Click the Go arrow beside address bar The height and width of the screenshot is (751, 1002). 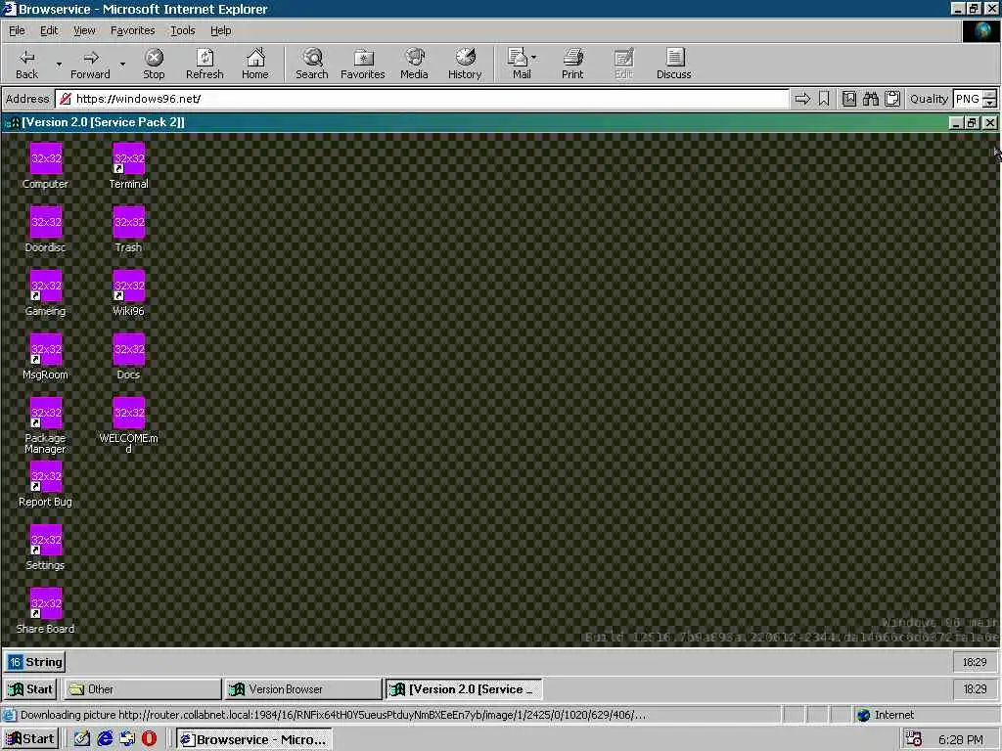802,99
